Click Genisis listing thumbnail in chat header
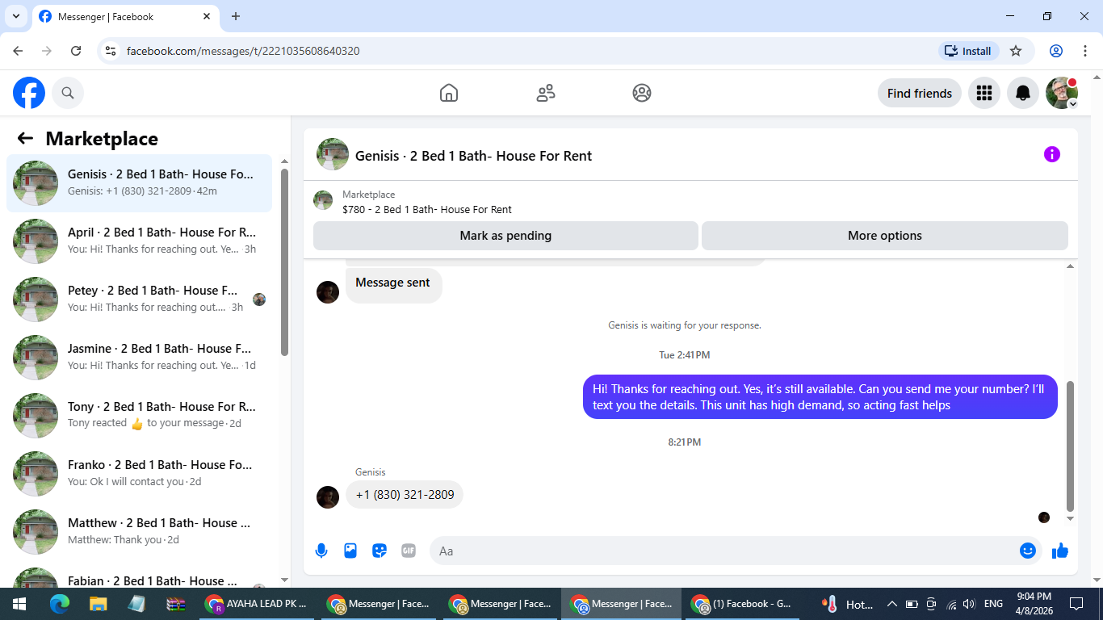Screen dimensions: 1103x620 click(333, 154)
